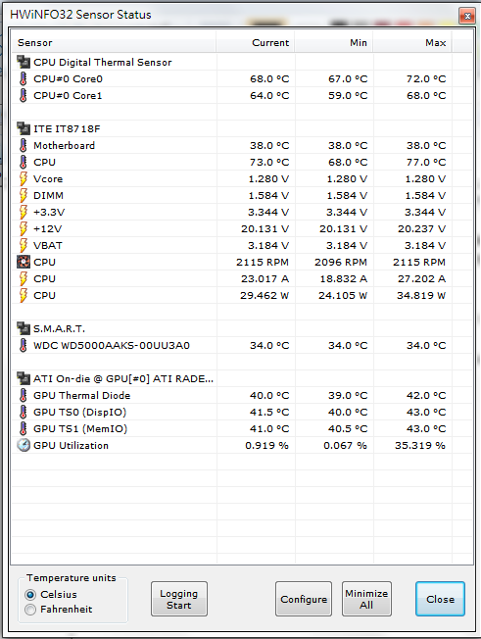Screen dimensions: 481x639
Task: Click the thermometer icon beside CPU#0 Core0
Action: (x=24, y=78)
